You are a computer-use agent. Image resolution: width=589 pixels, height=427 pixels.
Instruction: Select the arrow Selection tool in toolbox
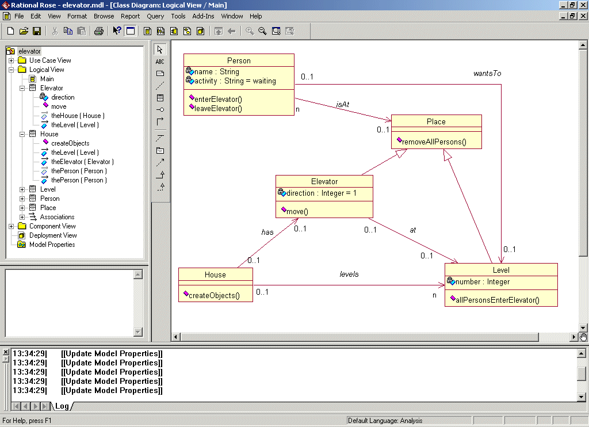tap(160, 49)
